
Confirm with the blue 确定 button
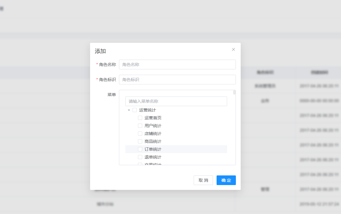pos(226,180)
